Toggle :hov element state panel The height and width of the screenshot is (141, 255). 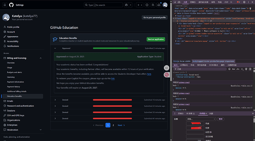pyautogui.click(x=234, y=69)
